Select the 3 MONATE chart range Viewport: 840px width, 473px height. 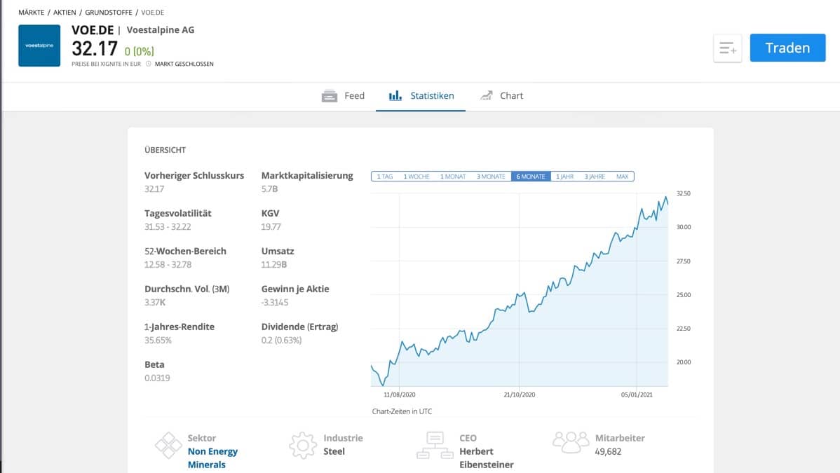[491, 177]
